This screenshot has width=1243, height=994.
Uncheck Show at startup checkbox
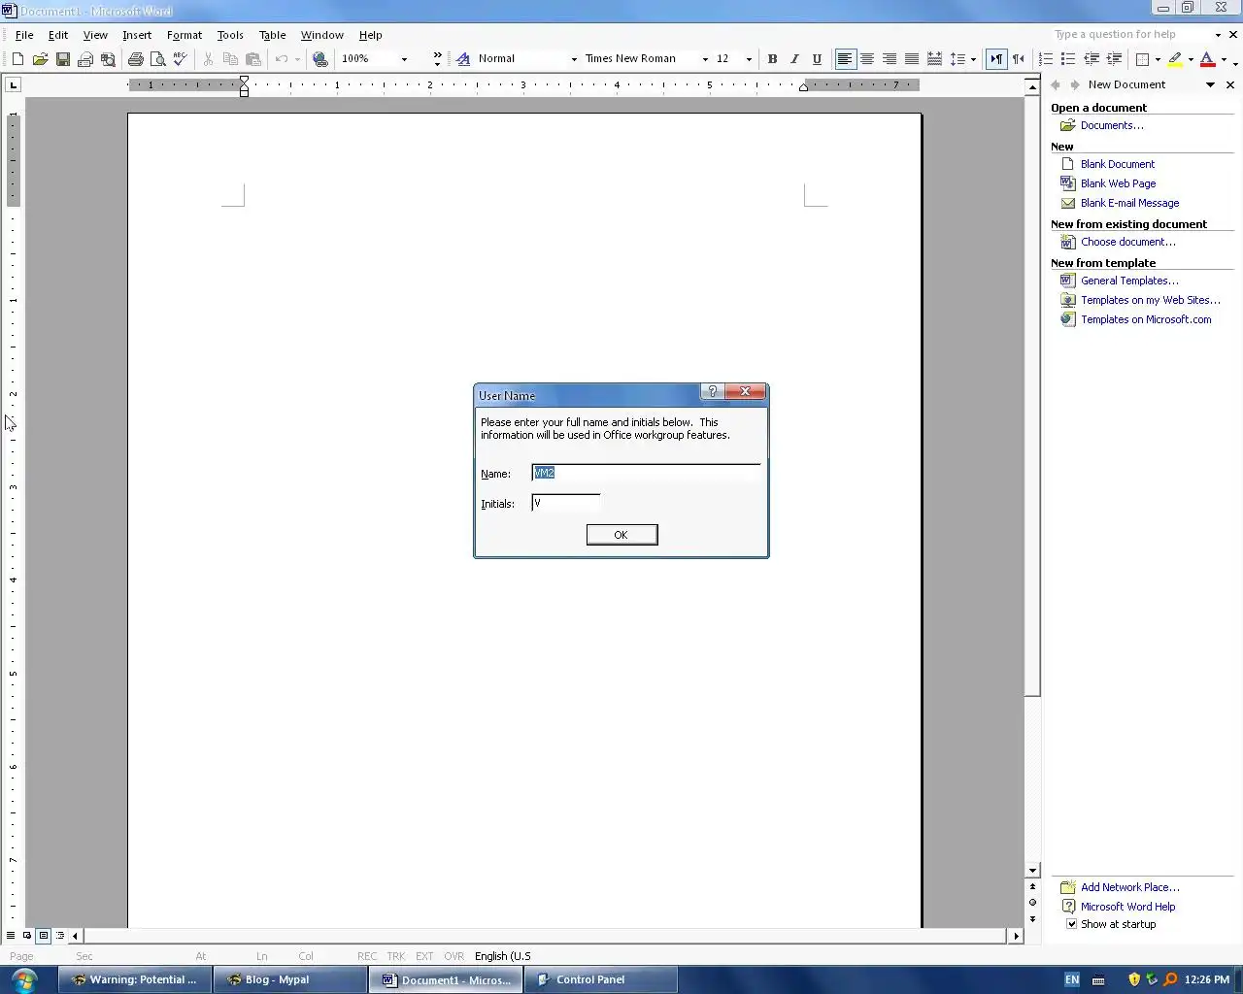1071,924
